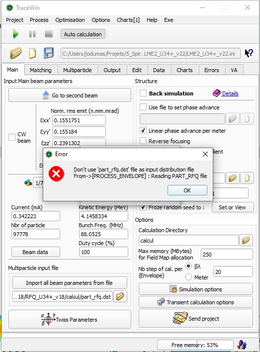Open the Optimisation menu

point(70,20)
